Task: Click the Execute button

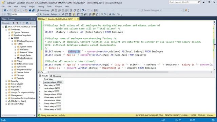Action: [x=44, y=14]
